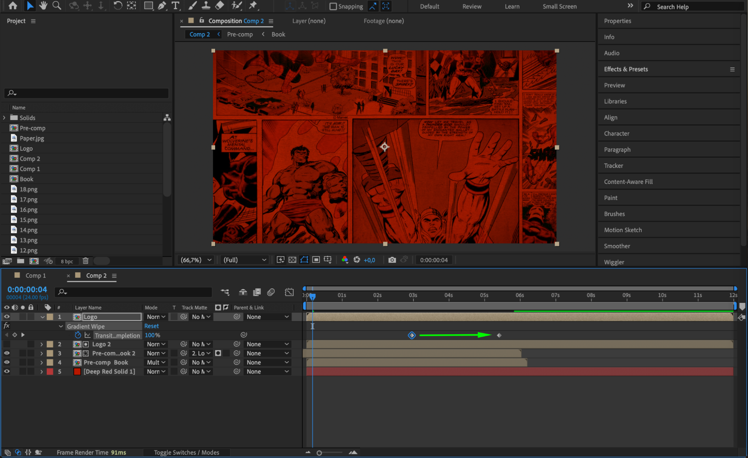Open the viewer resolution (Full) dropdown
The width and height of the screenshot is (748, 458).
(x=244, y=260)
